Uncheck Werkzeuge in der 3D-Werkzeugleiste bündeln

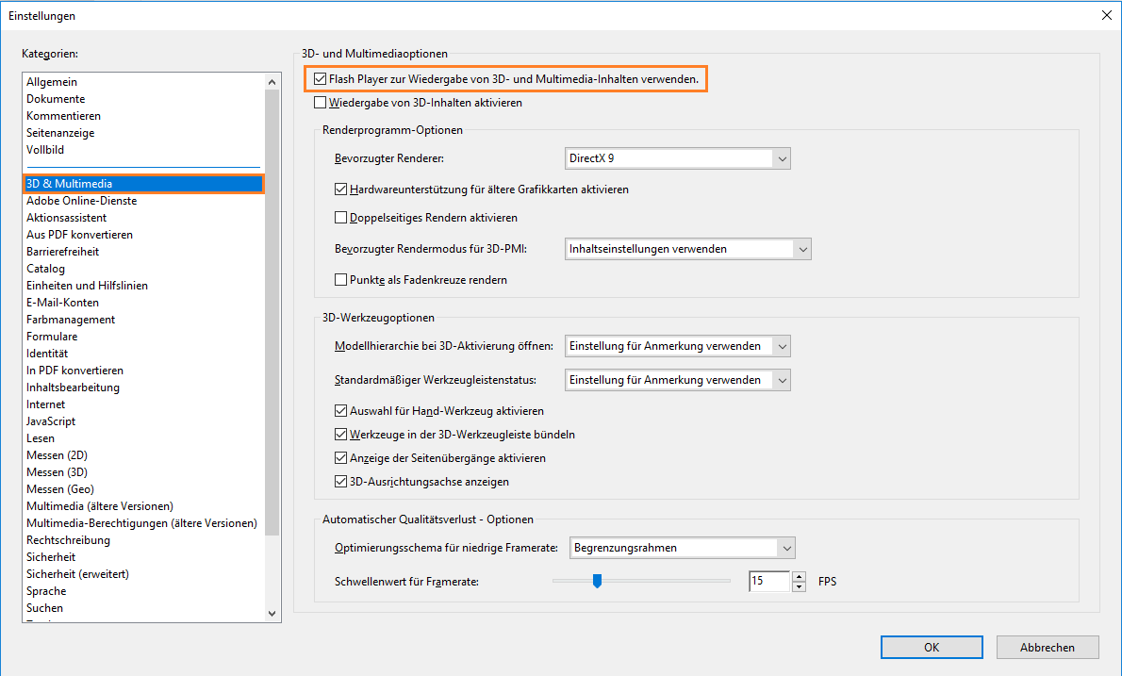point(340,435)
